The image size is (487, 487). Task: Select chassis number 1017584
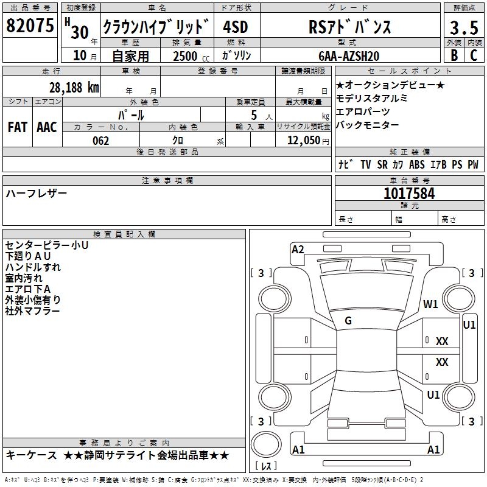pyautogui.click(x=409, y=194)
